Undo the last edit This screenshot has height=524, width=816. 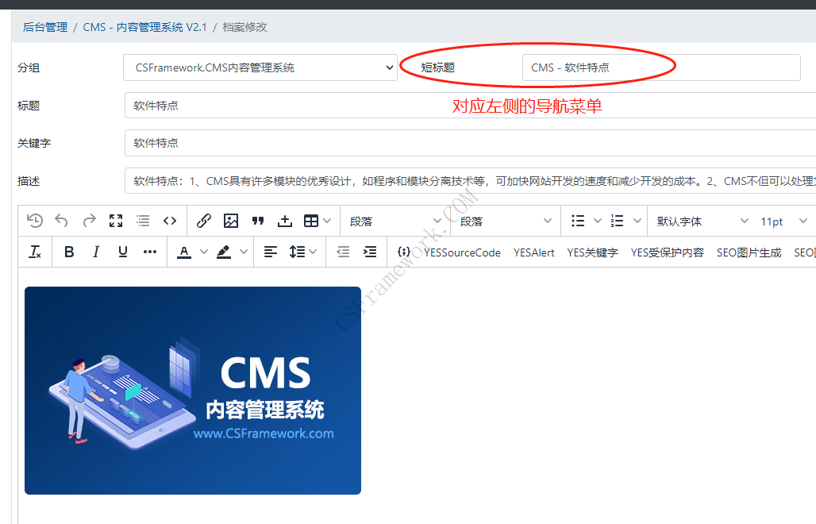[61, 221]
